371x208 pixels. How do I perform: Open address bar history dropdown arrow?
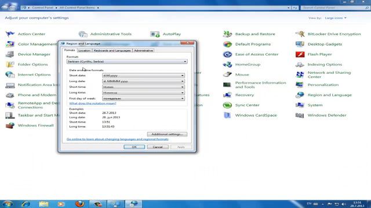pos(289,8)
